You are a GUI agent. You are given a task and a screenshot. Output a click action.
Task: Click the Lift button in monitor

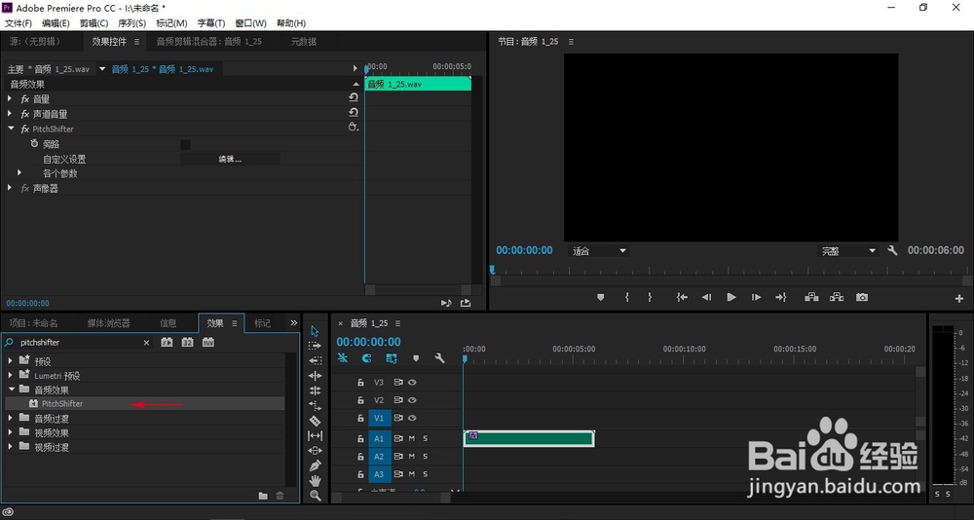(x=811, y=298)
